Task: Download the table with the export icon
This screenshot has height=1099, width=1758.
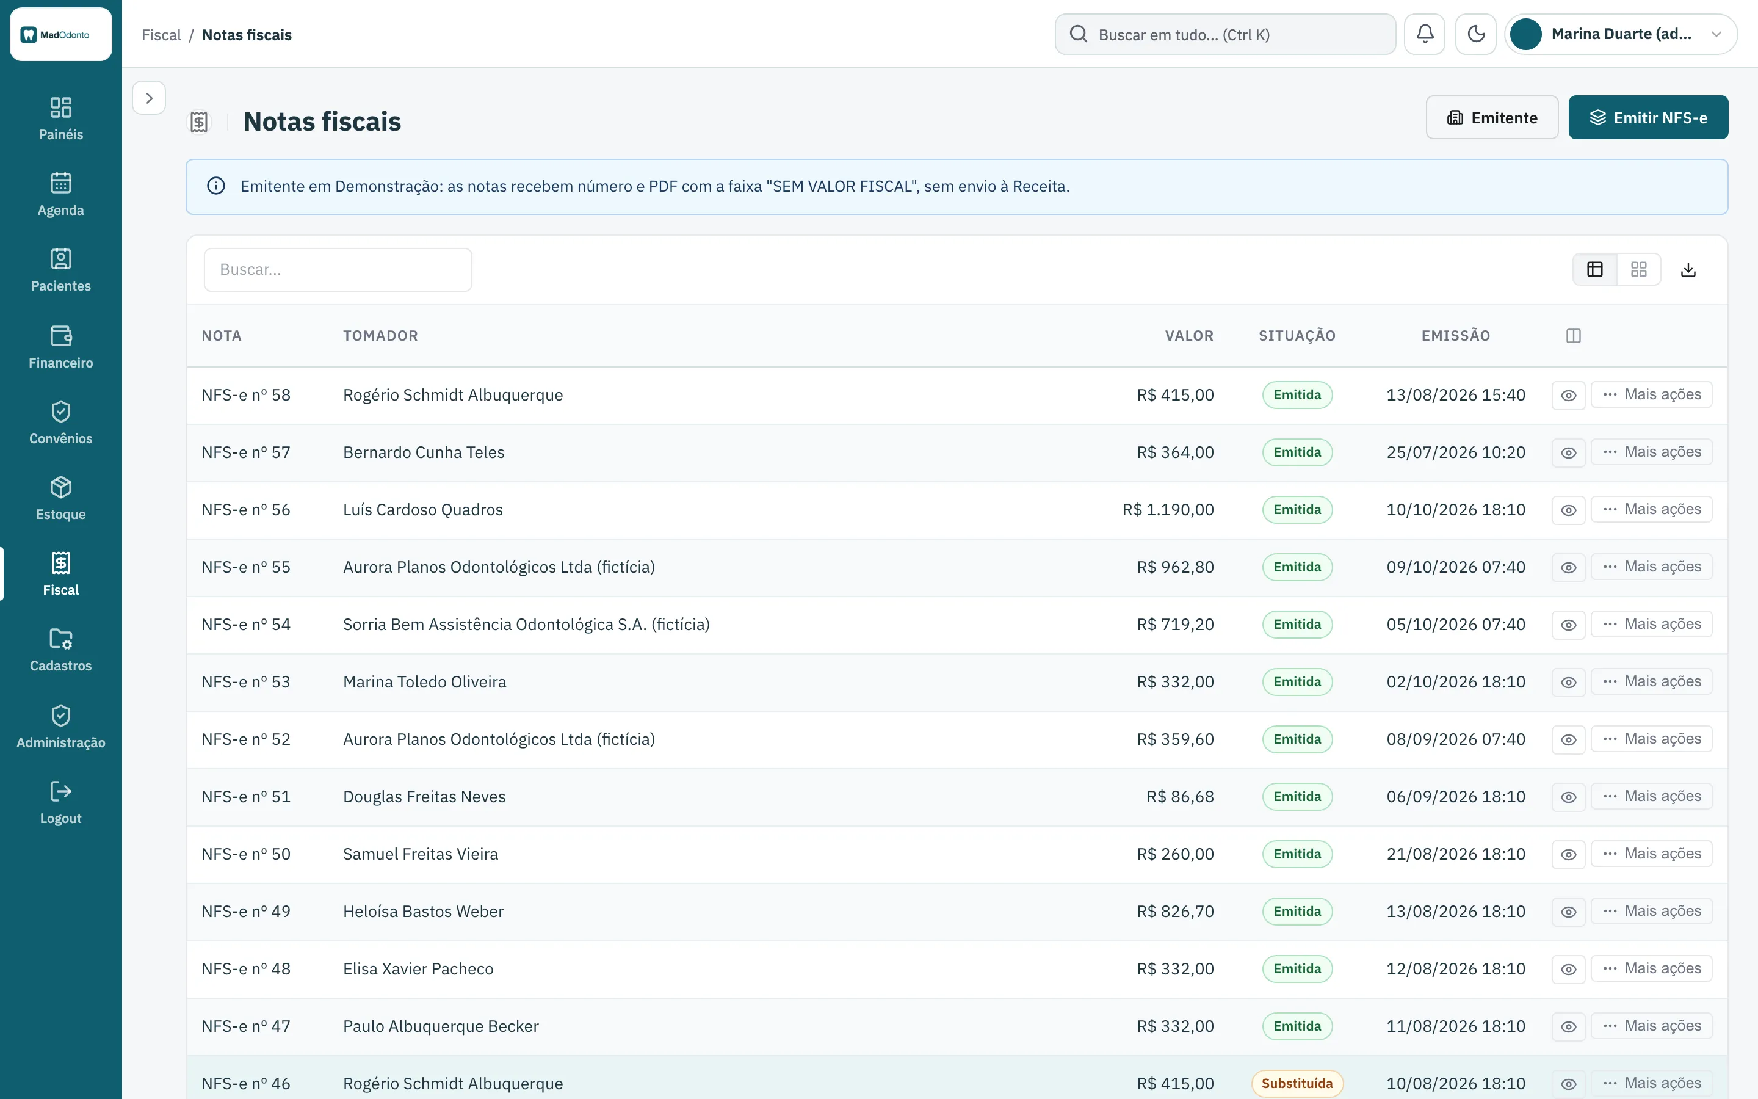Action: (1688, 270)
